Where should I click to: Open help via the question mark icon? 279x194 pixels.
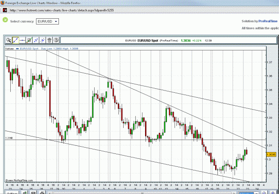[x=56, y=40]
